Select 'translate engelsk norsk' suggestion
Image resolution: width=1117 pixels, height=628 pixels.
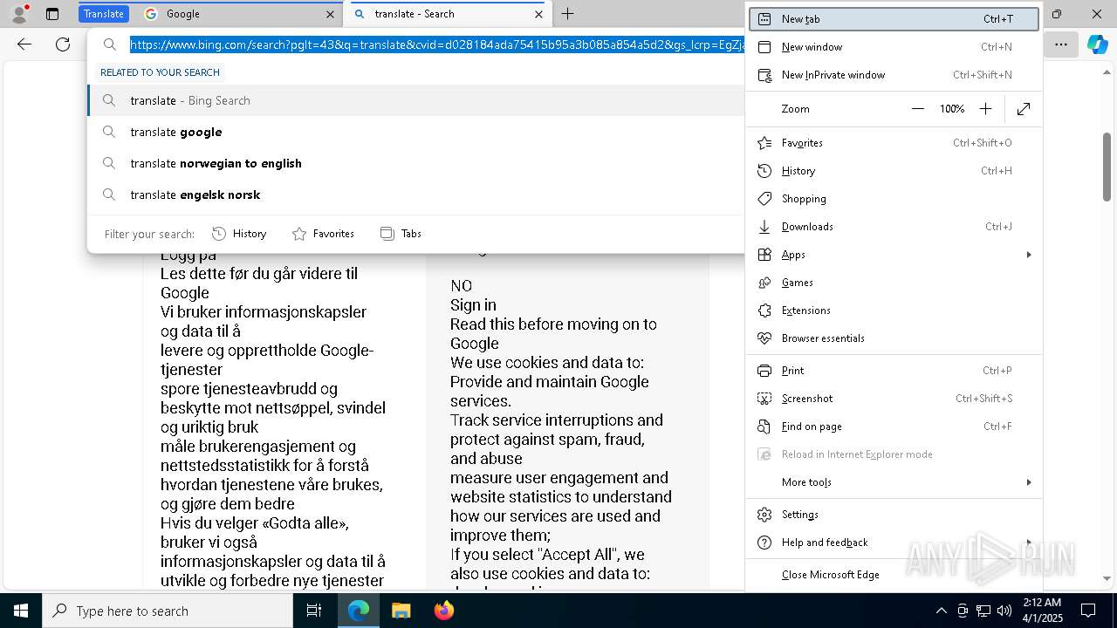click(416, 195)
